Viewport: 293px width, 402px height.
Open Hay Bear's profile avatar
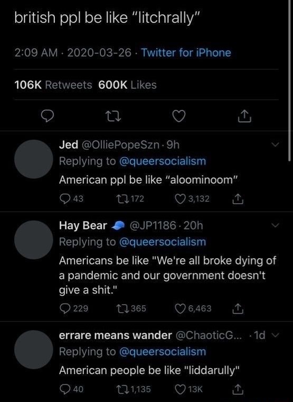[x=33, y=240]
